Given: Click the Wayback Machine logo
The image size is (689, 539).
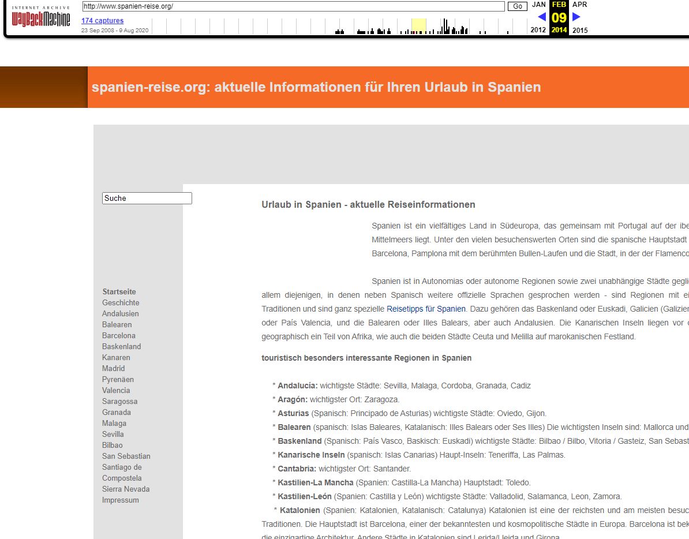Looking at the screenshot, I should tap(41, 18).
